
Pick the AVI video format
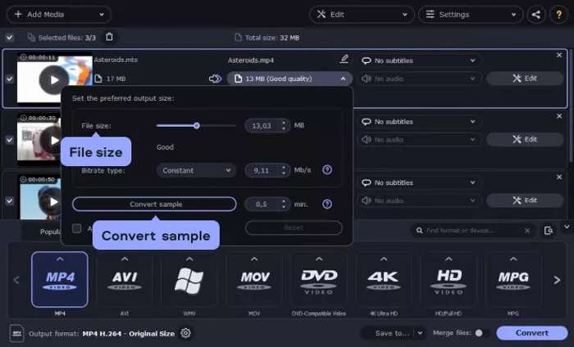coord(125,279)
